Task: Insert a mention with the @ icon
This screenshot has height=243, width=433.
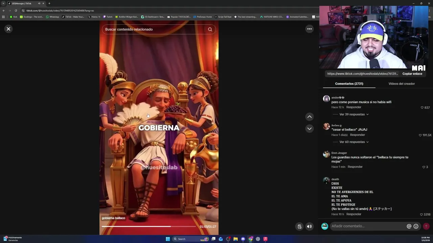Action: [x=409, y=226]
